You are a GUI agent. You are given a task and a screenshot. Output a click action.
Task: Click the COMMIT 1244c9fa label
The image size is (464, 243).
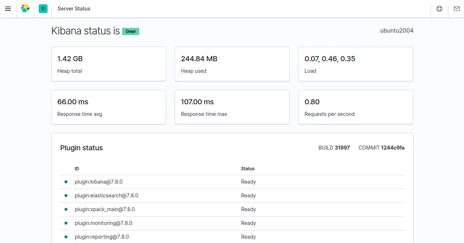pyautogui.click(x=382, y=148)
